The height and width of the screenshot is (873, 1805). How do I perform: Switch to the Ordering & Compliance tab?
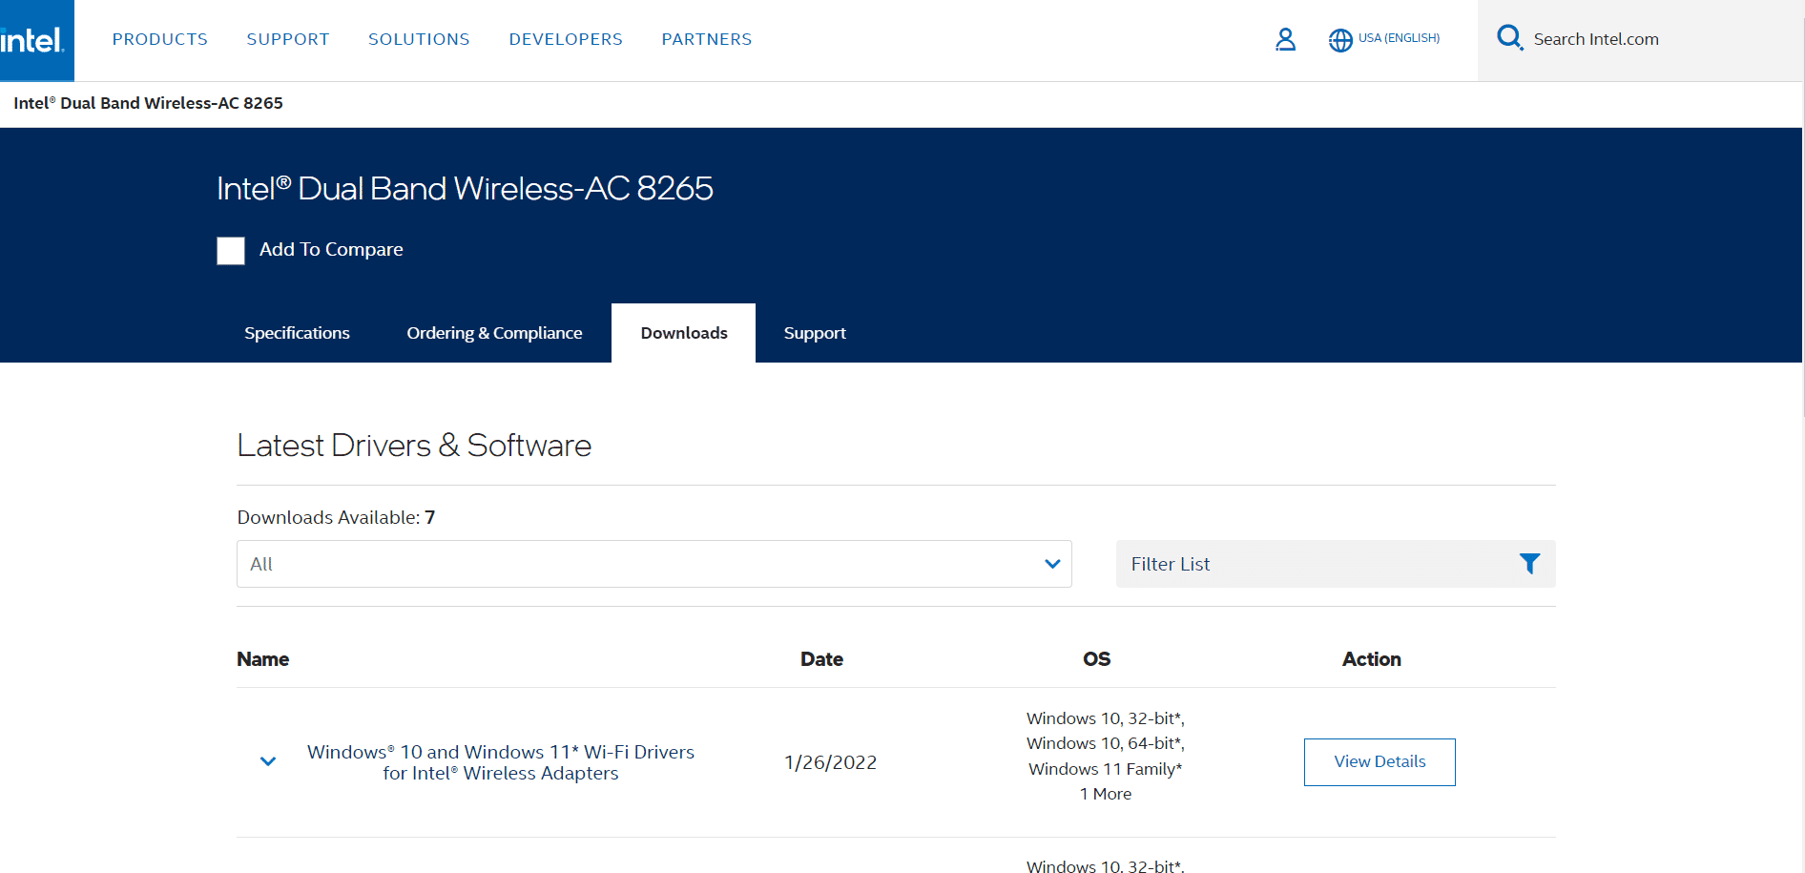coord(494,332)
